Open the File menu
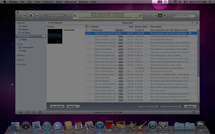The image size is (215, 134). 22,2
